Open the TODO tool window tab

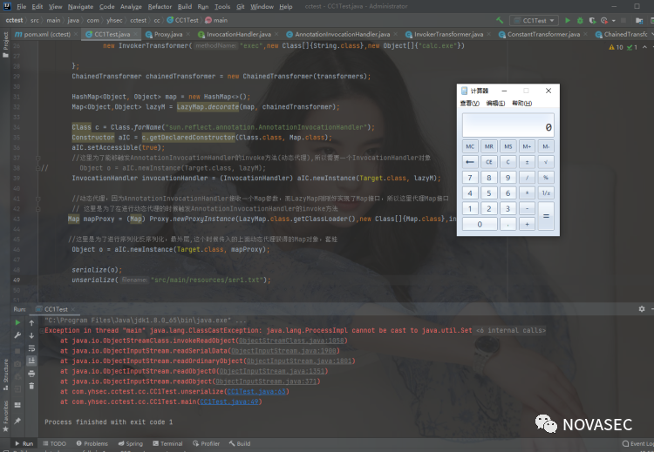coord(54,443)
